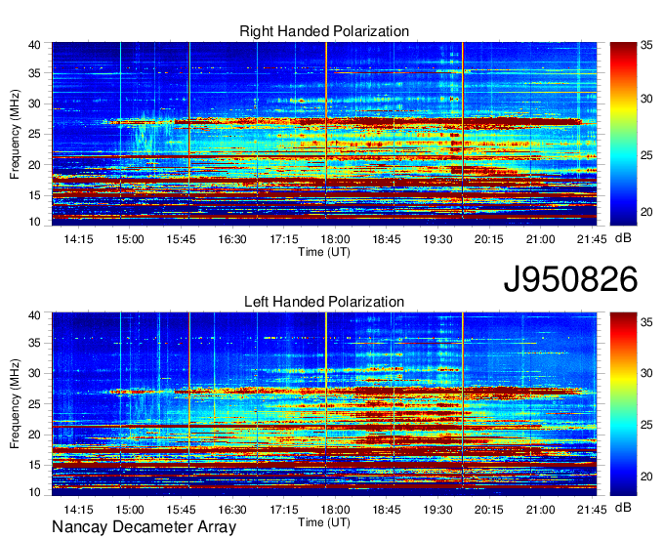Pick the 21:00 time tick on lower plot

(540, 510)
